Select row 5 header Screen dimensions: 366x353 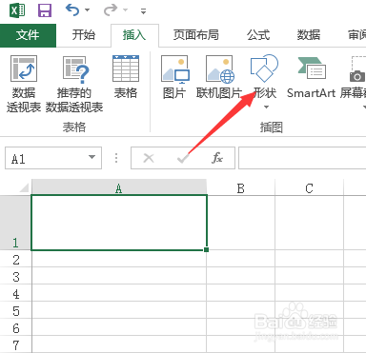pos(15,310)
